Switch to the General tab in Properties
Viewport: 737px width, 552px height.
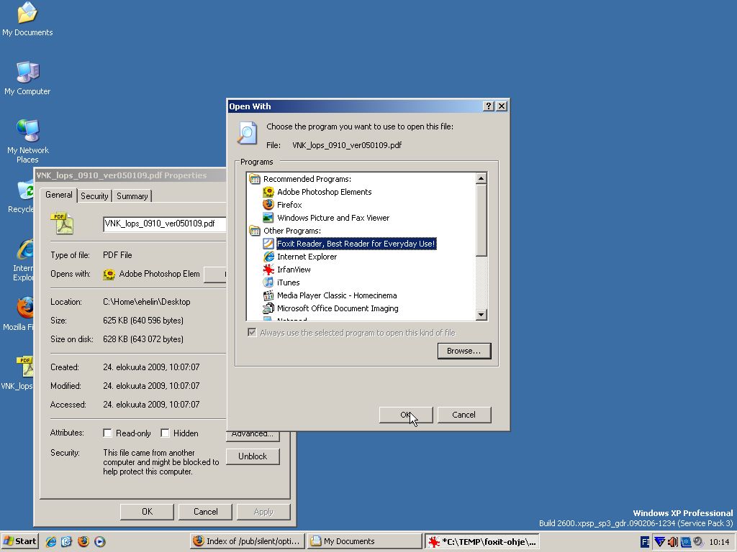[59, 195]
